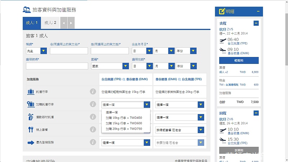The image size is (288, 162).
Task: Open birth date year dropdown
Action: (x=186, y=51)
